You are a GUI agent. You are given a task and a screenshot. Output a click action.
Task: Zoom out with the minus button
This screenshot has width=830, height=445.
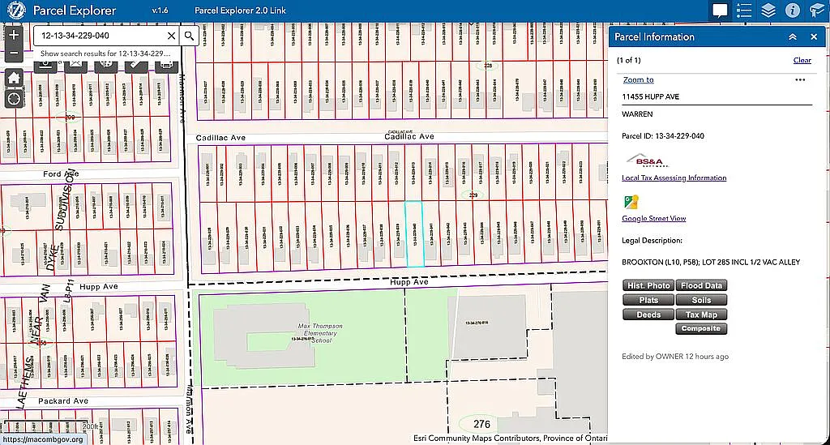(14, 53)
